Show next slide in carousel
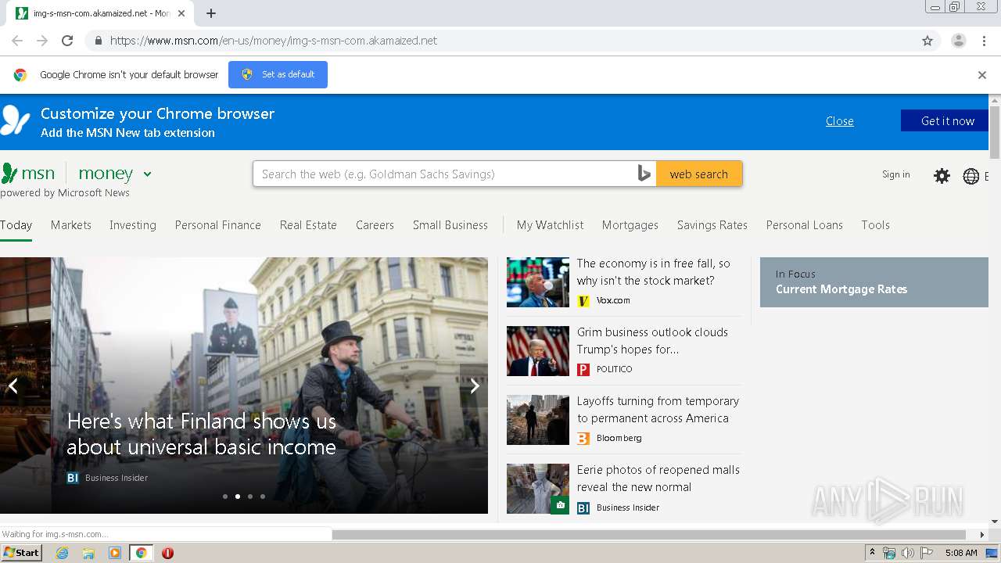This screenshot has width=1001, height=563. (x=474, y=385)
